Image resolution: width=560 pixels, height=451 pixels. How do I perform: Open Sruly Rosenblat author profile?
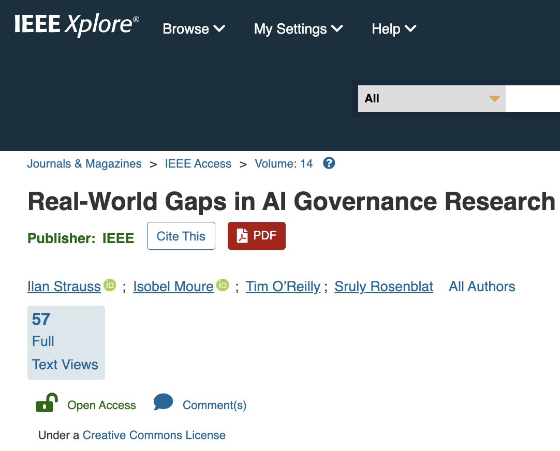384,287
